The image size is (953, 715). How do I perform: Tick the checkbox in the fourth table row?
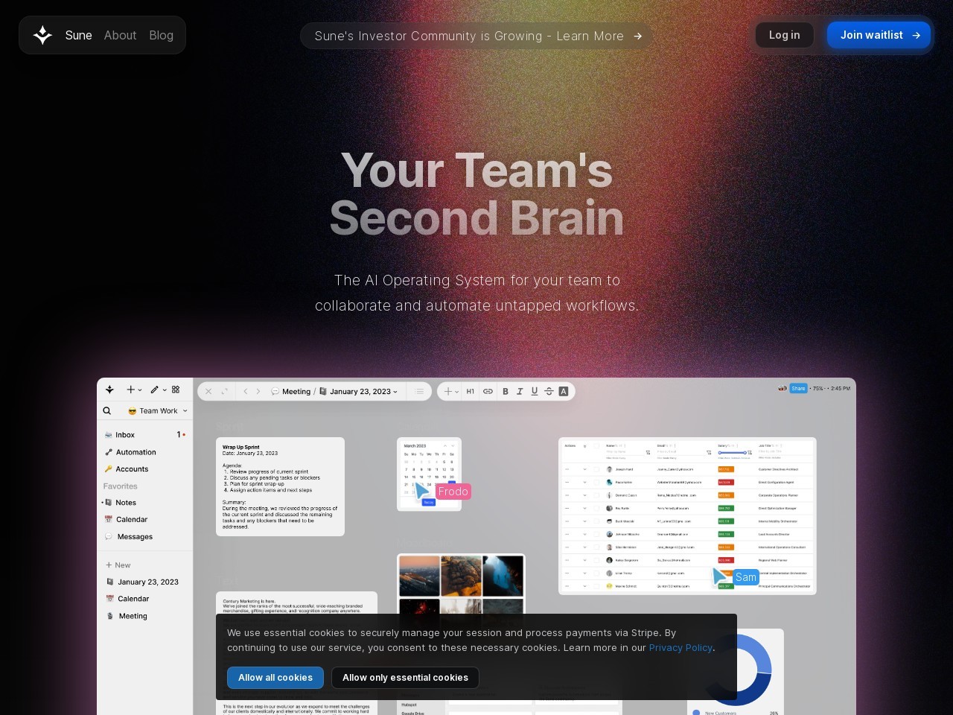point(596,509)
